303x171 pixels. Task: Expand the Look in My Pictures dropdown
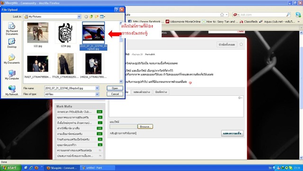79,17
